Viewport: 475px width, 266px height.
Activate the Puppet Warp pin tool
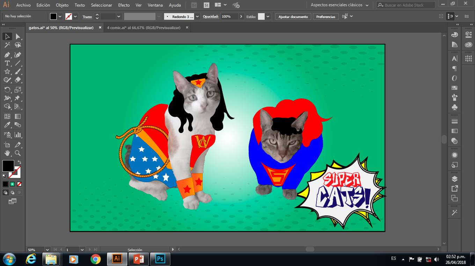[x=18, y=98]
